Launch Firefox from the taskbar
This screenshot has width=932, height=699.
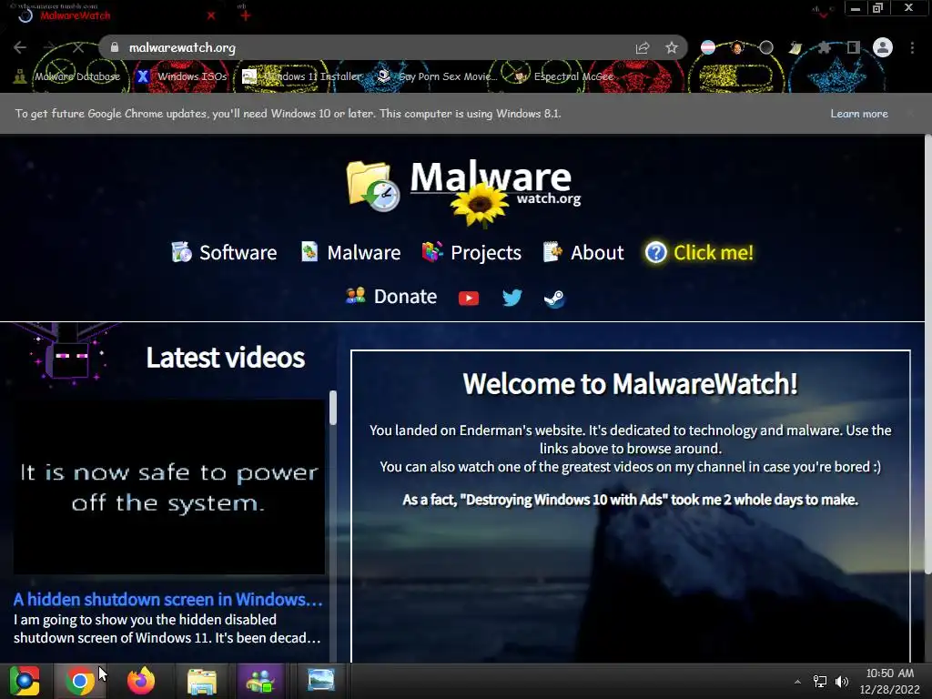coord(141,681)
